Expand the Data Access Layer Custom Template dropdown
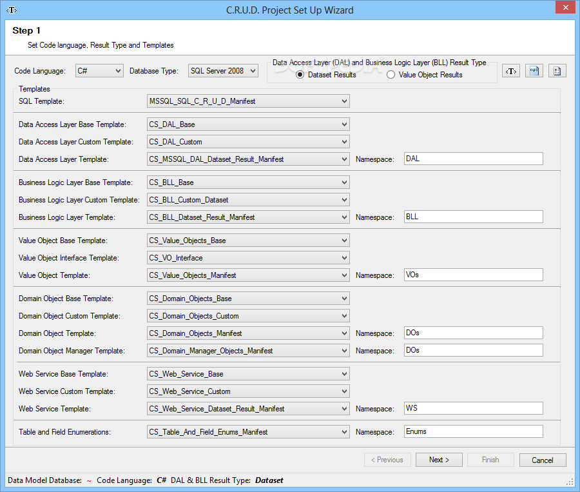 (248, 142)
